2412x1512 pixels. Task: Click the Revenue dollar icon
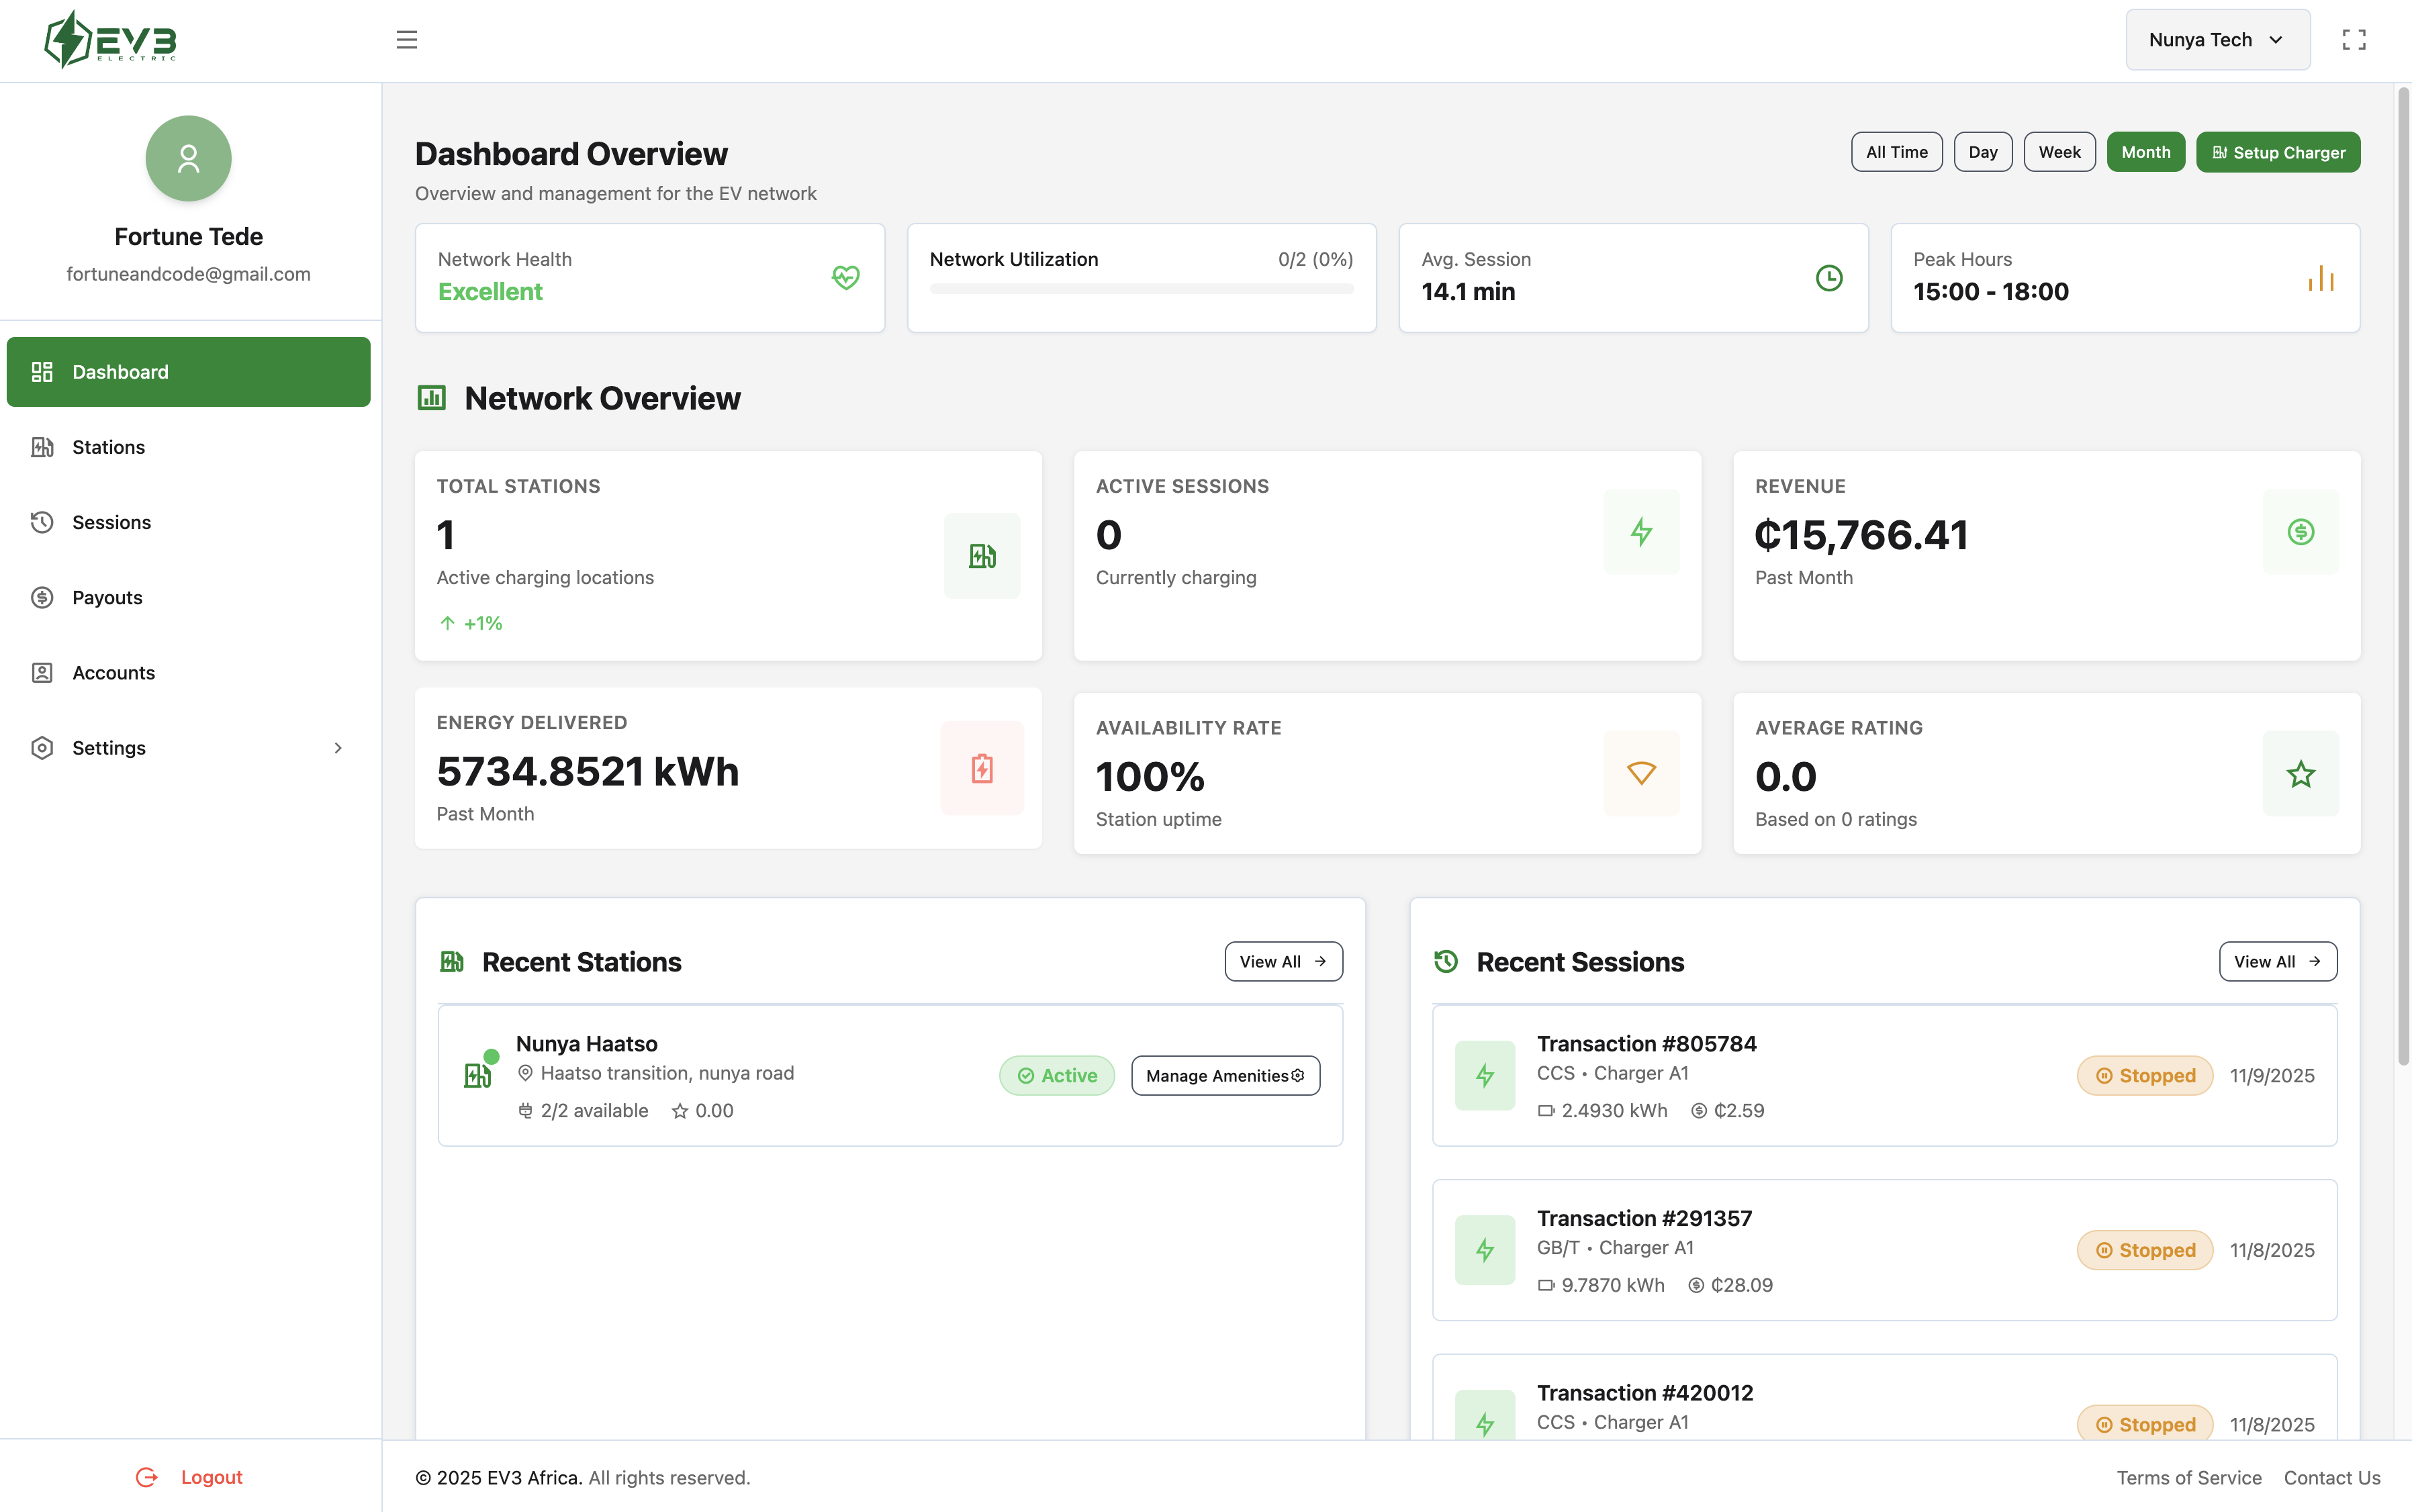(2300, 533)
